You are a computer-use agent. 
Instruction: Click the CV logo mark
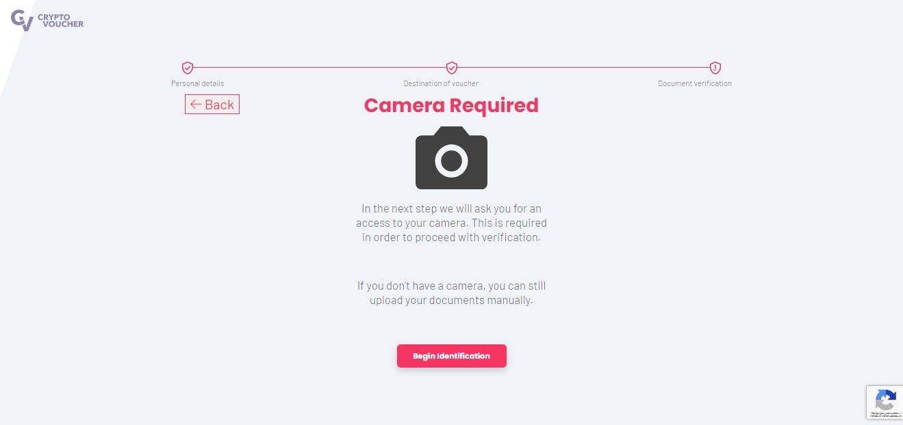22,20
